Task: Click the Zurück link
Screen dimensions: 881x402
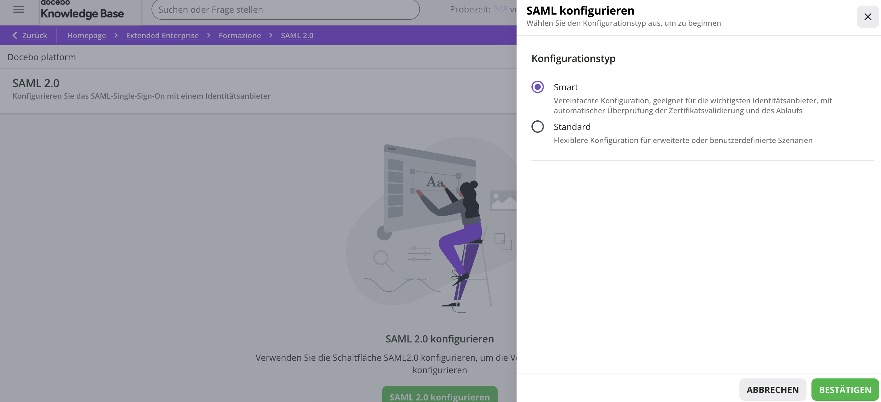Action: pos(34,36)
